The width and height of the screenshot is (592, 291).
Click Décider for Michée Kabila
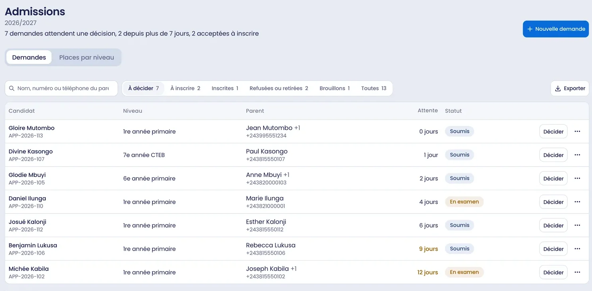(553, 273)
